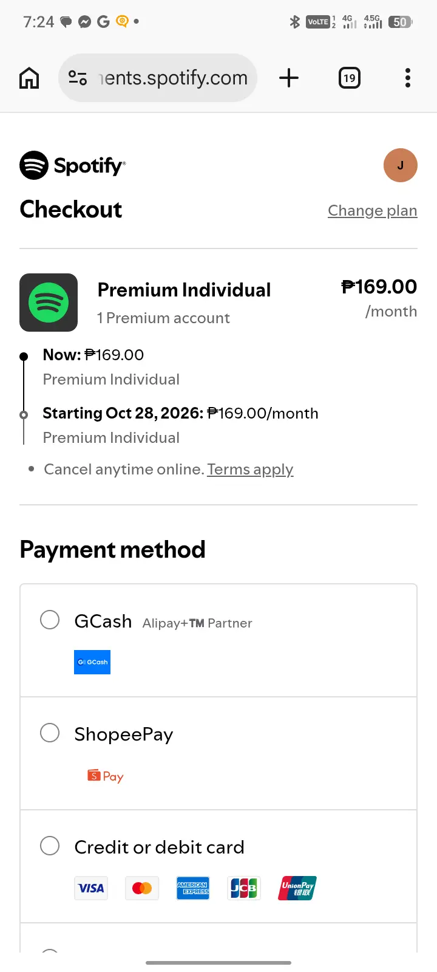The height and width of the screenshot is (972, 437).
Task: Tap the green Spotify Premium plan icon
Action: click(49, 303)
